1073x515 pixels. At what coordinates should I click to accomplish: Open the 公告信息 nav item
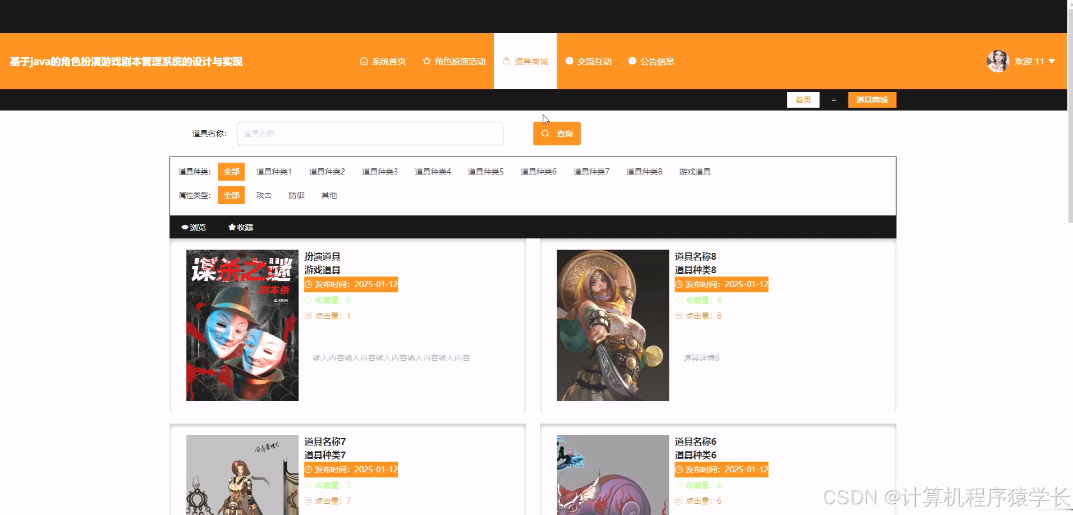[651, 61]
